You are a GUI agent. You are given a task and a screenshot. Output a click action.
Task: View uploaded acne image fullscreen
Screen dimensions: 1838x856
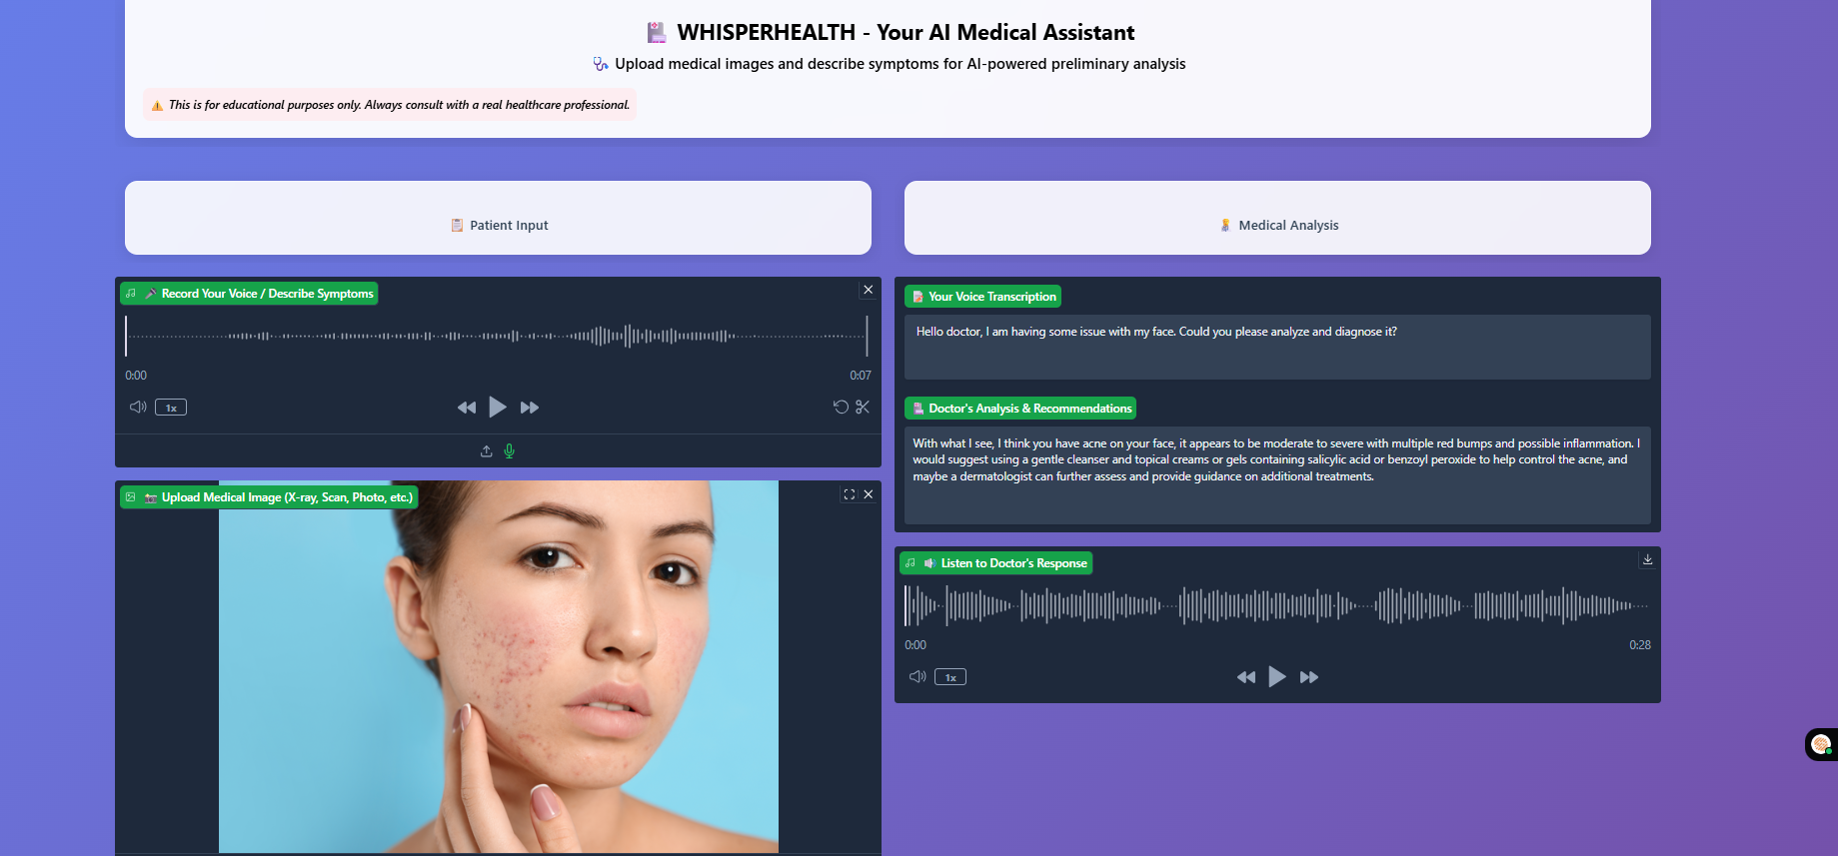tap(850, 494)
